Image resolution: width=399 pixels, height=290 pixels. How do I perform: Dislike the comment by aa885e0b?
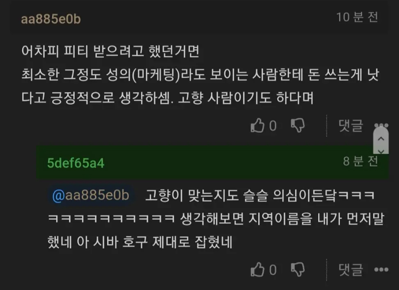pos(298,126)
